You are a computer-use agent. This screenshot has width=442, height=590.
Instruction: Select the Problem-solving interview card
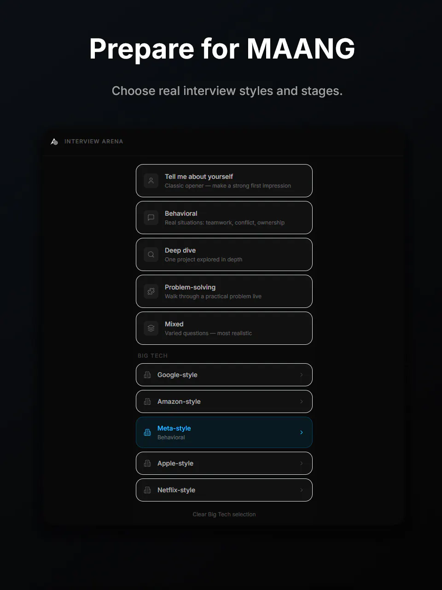click(224, 291)
